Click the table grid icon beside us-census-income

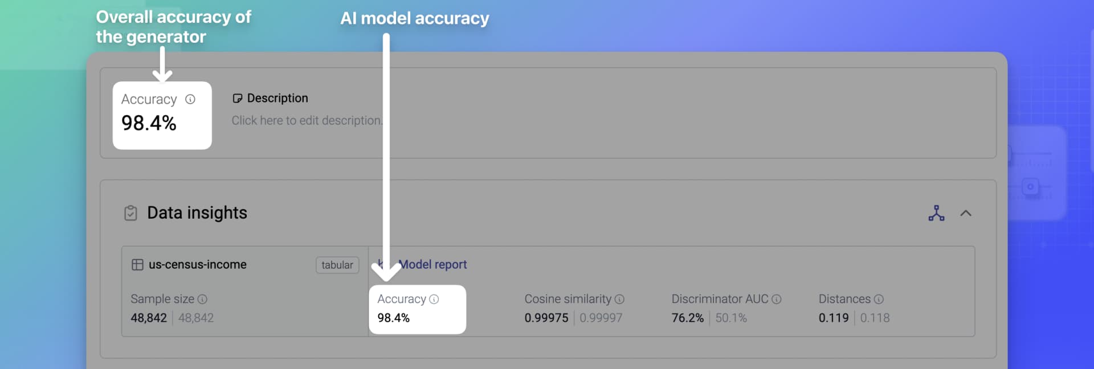[x=137, y=264]
